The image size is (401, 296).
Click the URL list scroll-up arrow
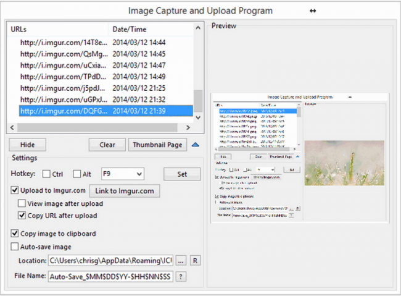tap(198, 28)
